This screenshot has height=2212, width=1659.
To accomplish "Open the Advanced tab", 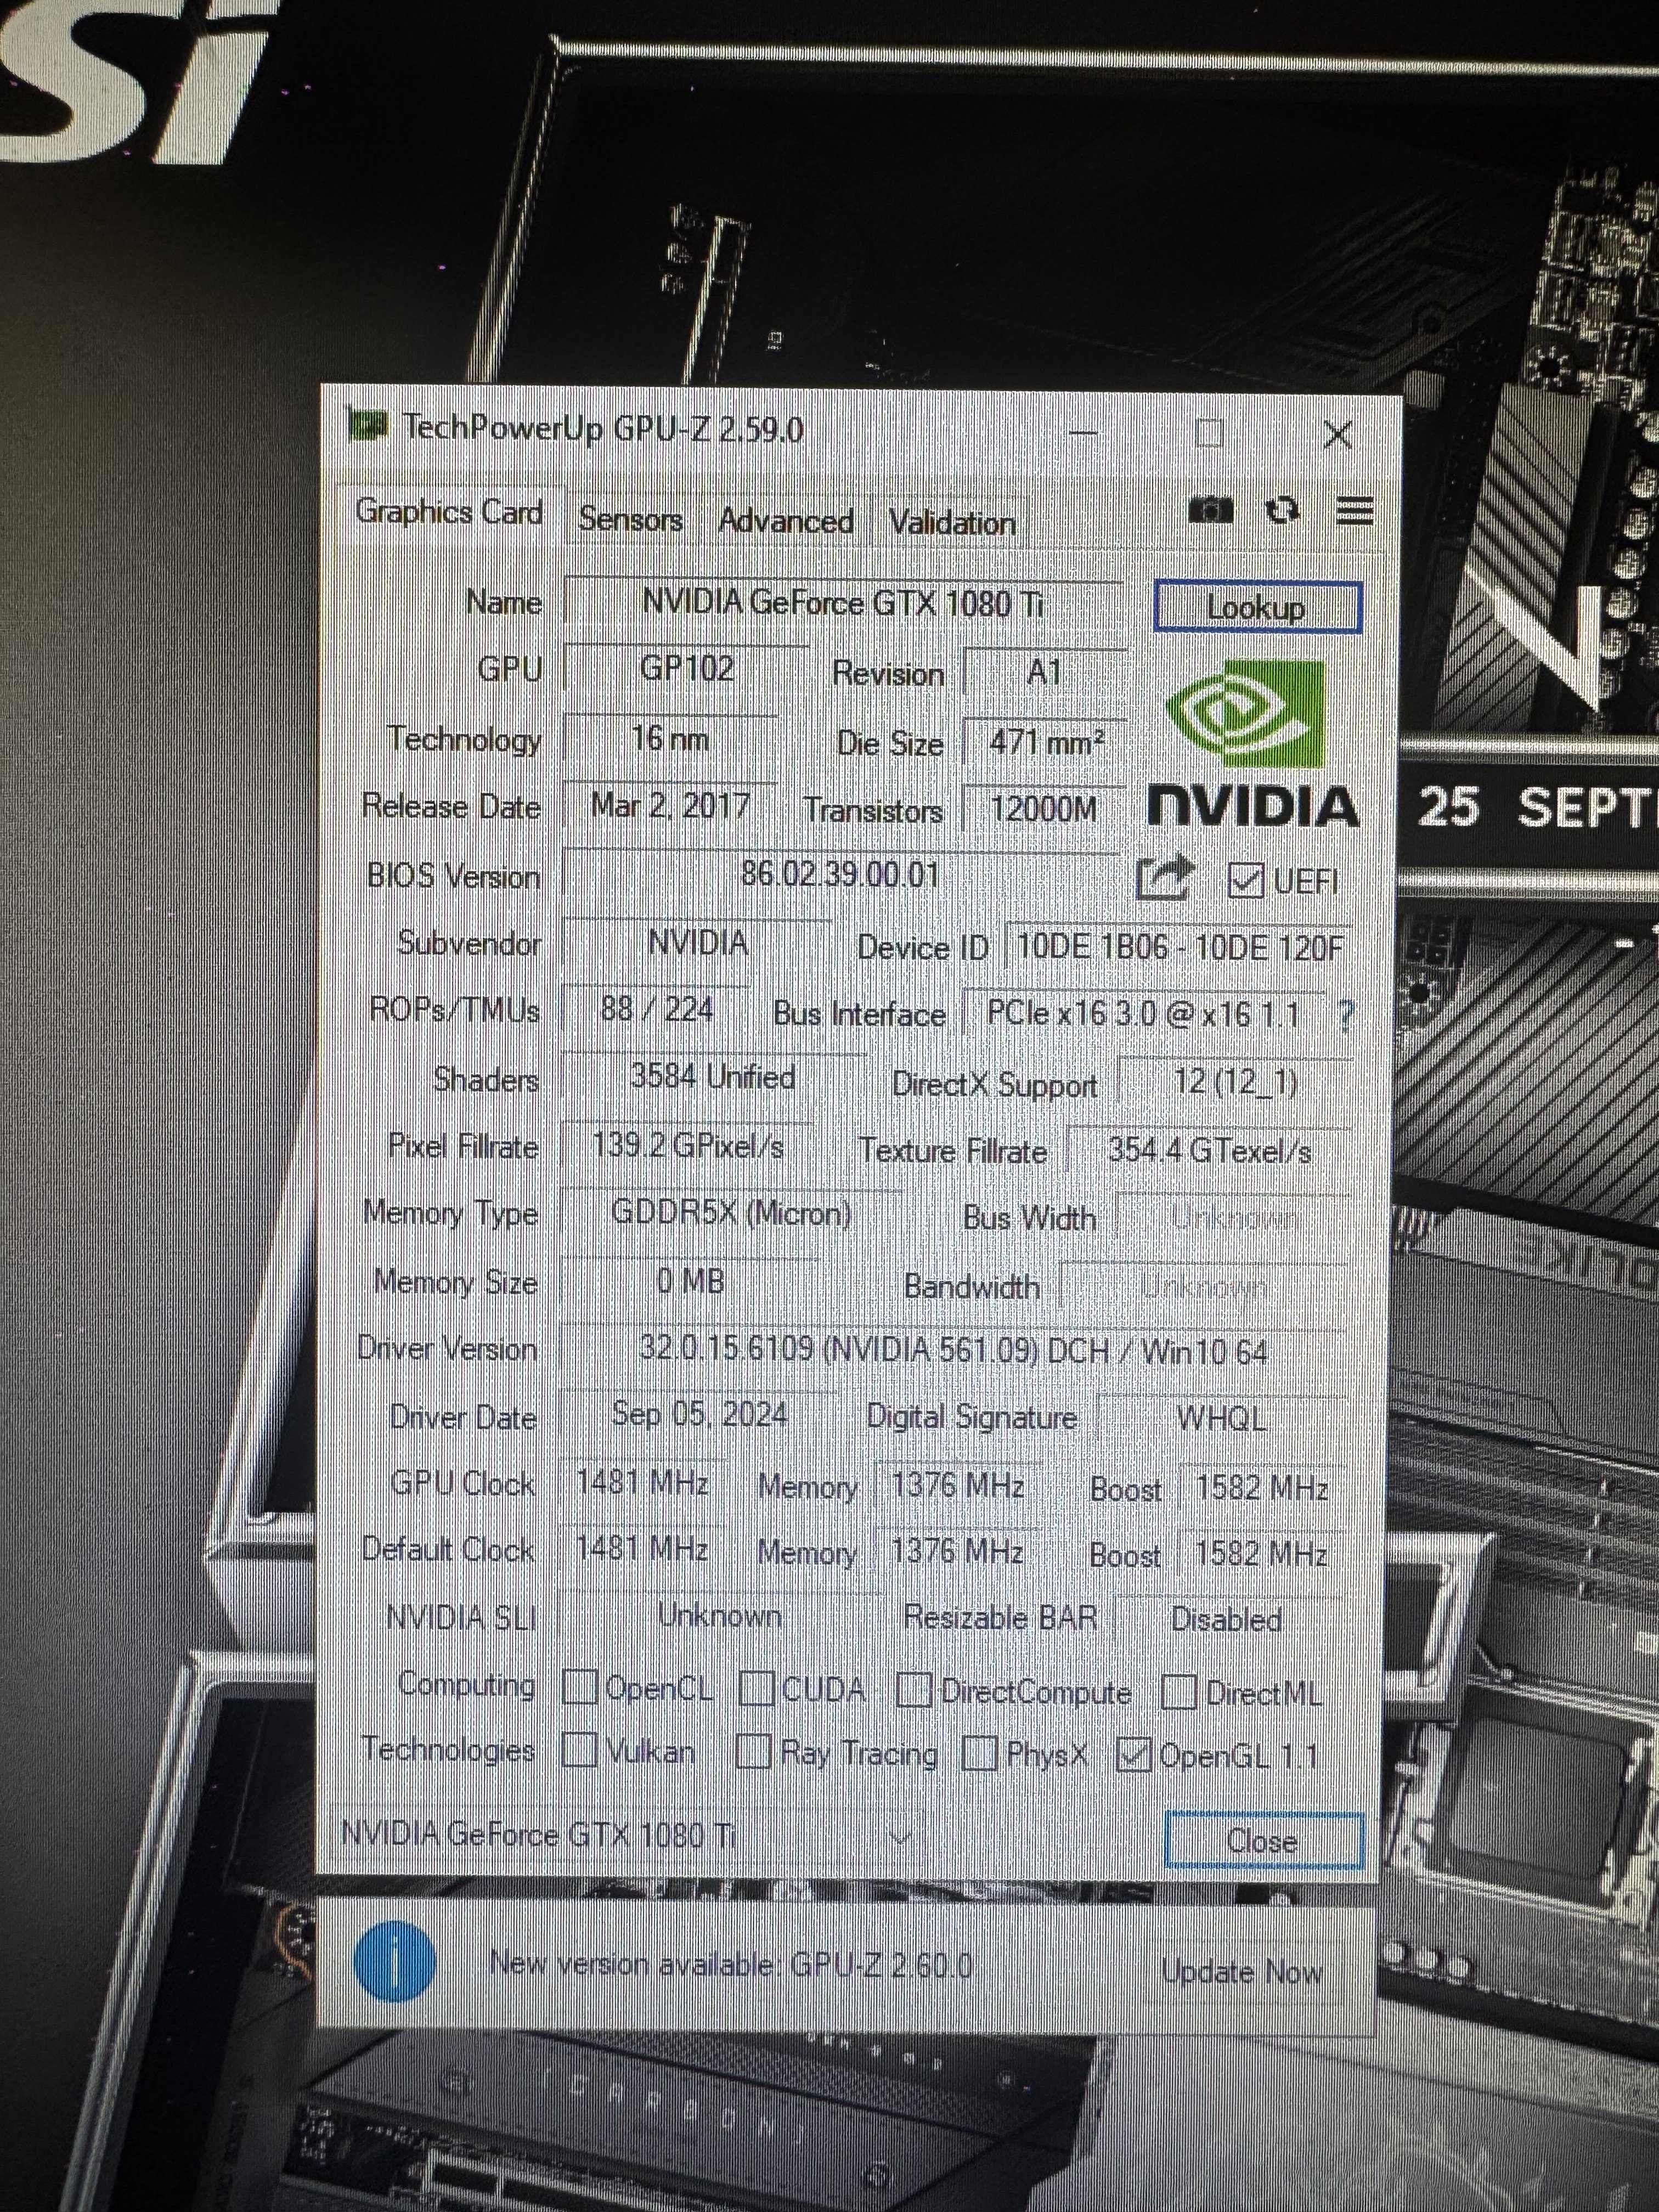I will coord(785,521).
